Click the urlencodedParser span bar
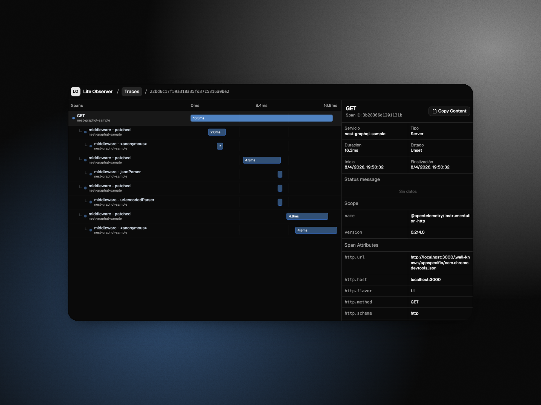Viewport: 541px width, 405px height. pyautogui.click(x=280, y=202)
